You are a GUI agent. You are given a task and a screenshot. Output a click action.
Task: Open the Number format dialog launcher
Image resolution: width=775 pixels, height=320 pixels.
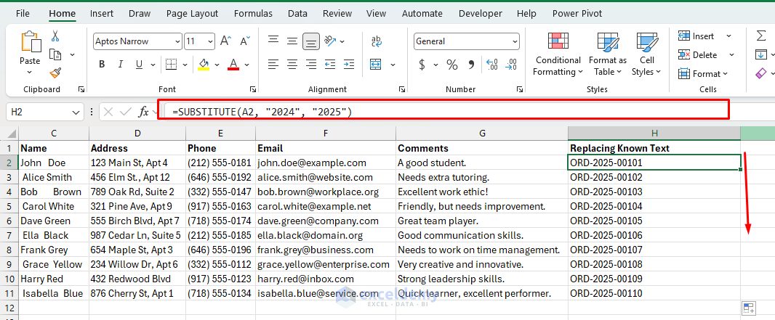coord(520,89)
